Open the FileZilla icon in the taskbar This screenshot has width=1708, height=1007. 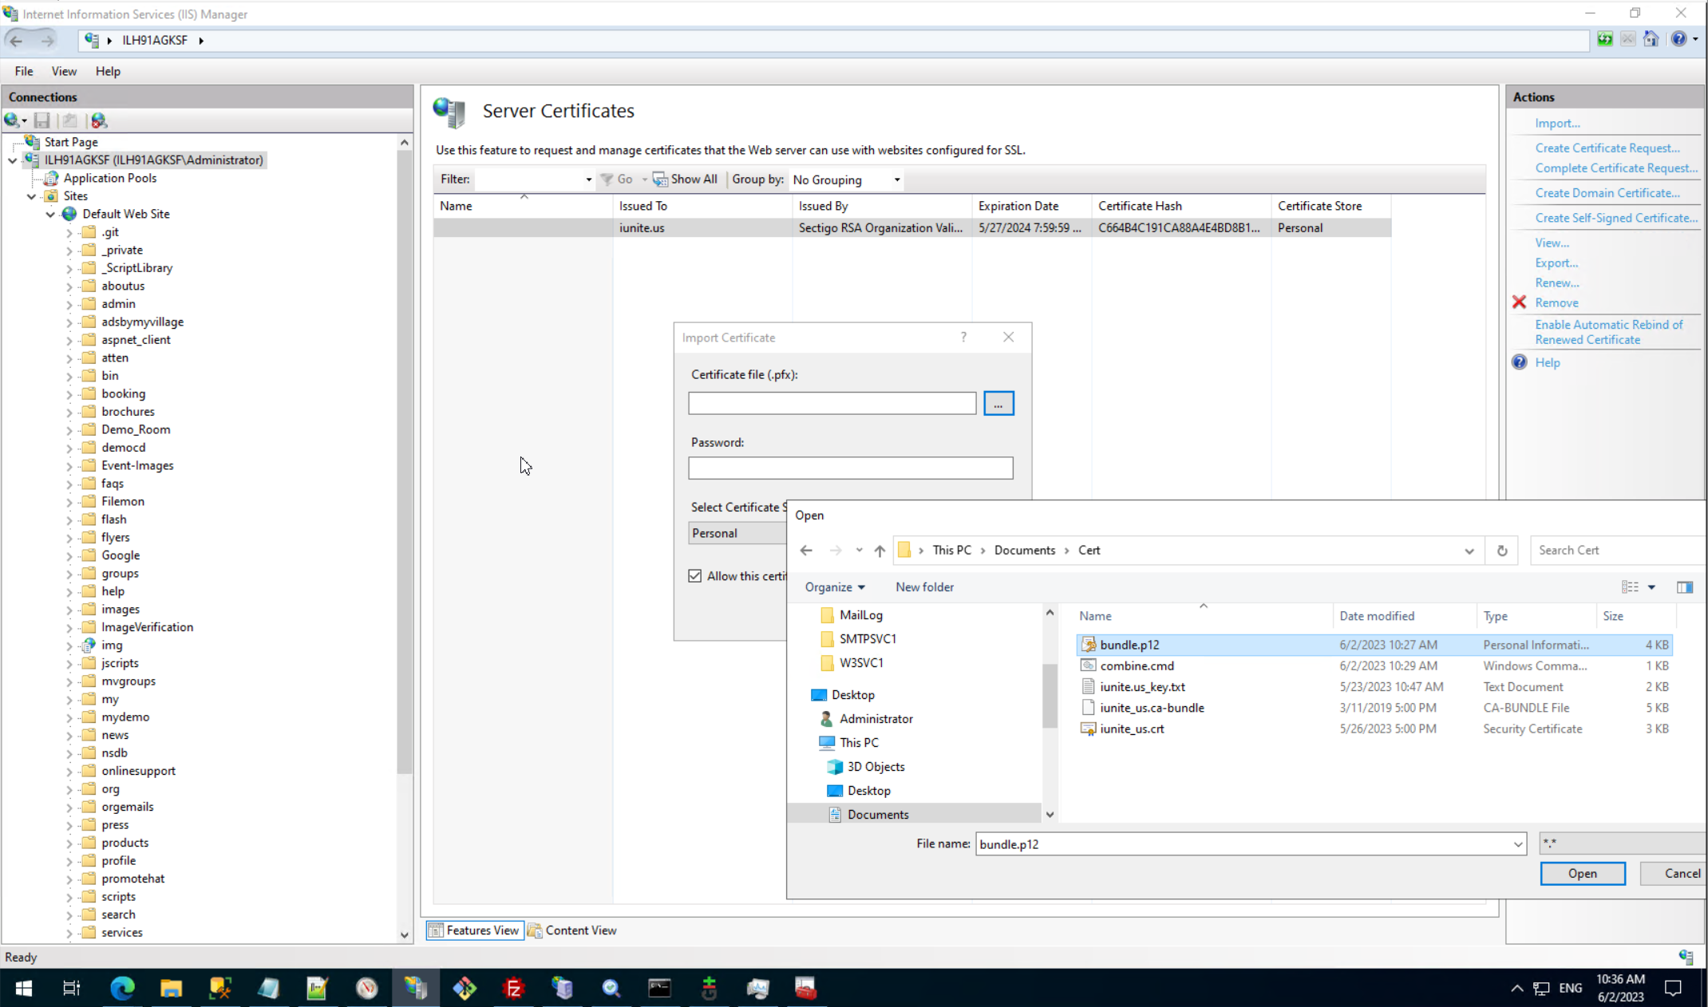click(x=513, y=989)
